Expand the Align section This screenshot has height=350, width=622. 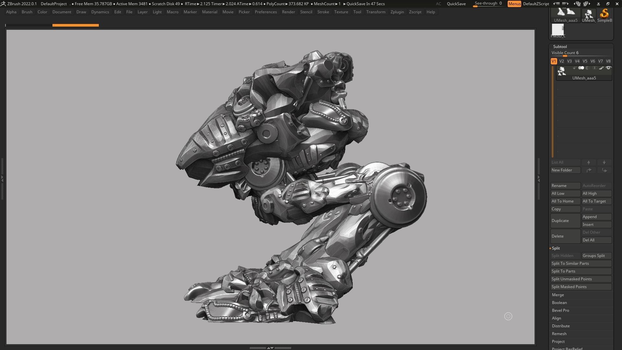557,318
